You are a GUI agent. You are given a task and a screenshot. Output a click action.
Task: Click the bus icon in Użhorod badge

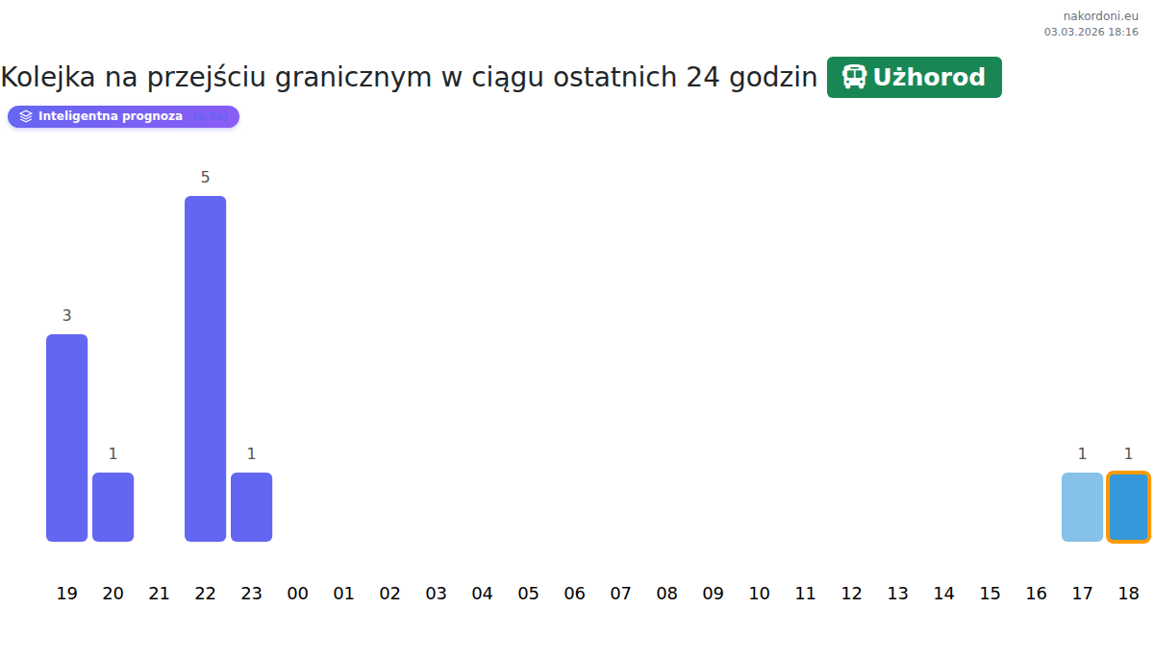coord(854,77)
